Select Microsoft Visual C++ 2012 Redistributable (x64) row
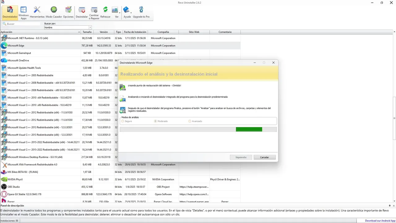The image size is (396, 223). pos(120,112)
